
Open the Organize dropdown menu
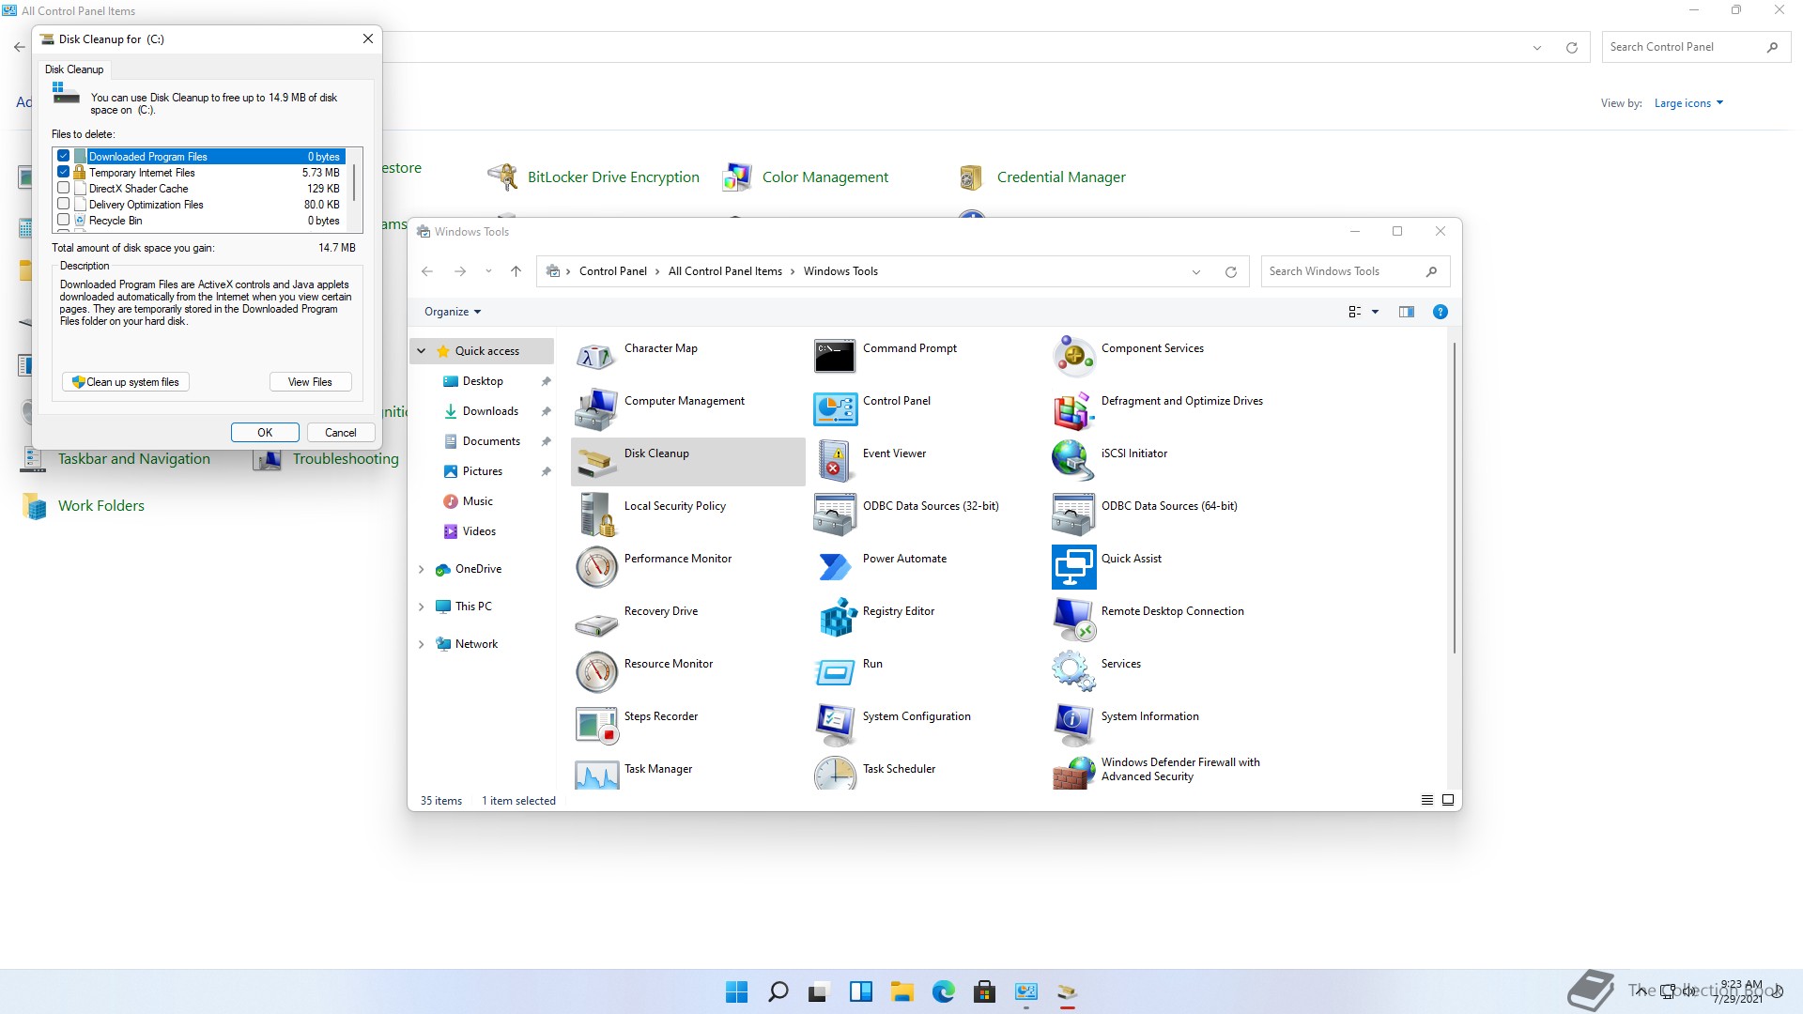click(x=453, y=312)
